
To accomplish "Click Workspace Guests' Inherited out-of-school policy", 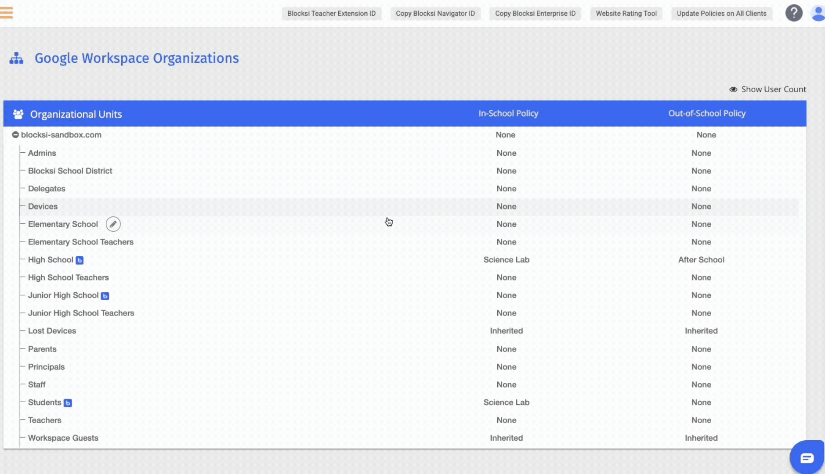I will pos(701,438).
